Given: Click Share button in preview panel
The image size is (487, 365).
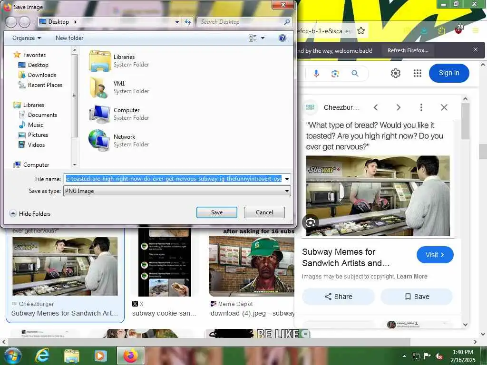Looking at the screenshot, I should pyautogui.click(x=339, y=297).
